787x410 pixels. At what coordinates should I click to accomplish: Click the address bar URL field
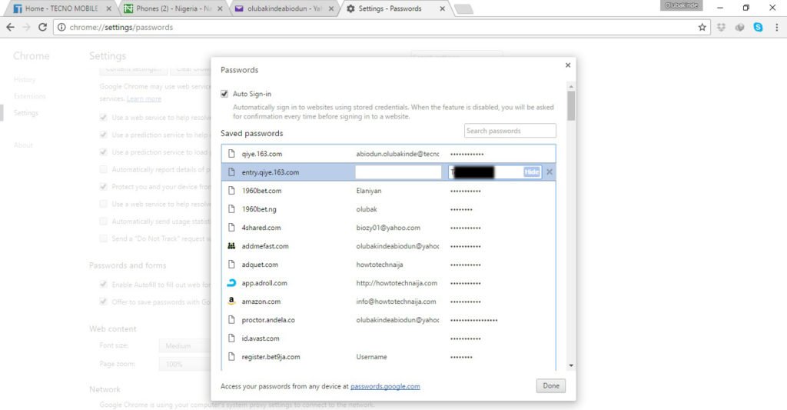click(381, 27)
